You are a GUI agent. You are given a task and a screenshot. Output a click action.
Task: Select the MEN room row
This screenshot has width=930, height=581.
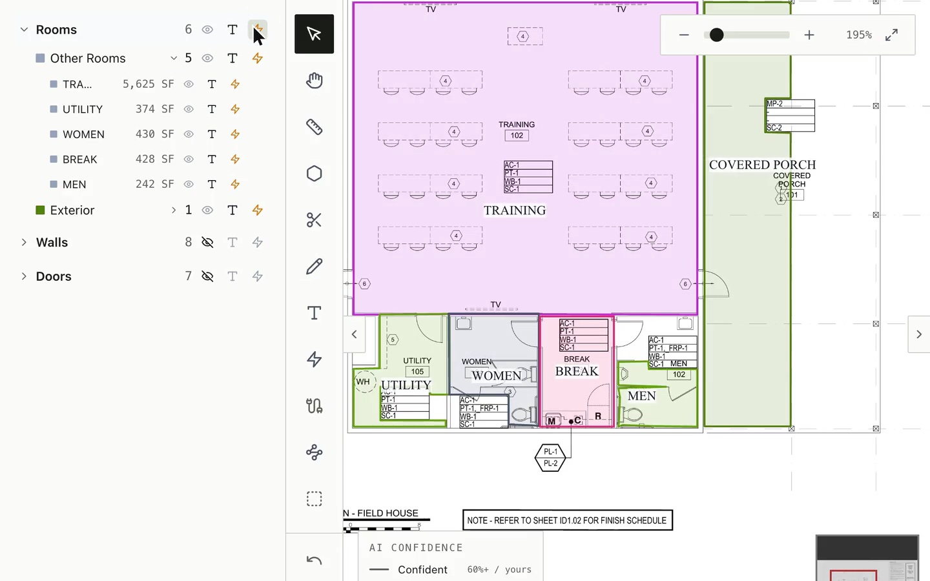(x=143, y=185)
